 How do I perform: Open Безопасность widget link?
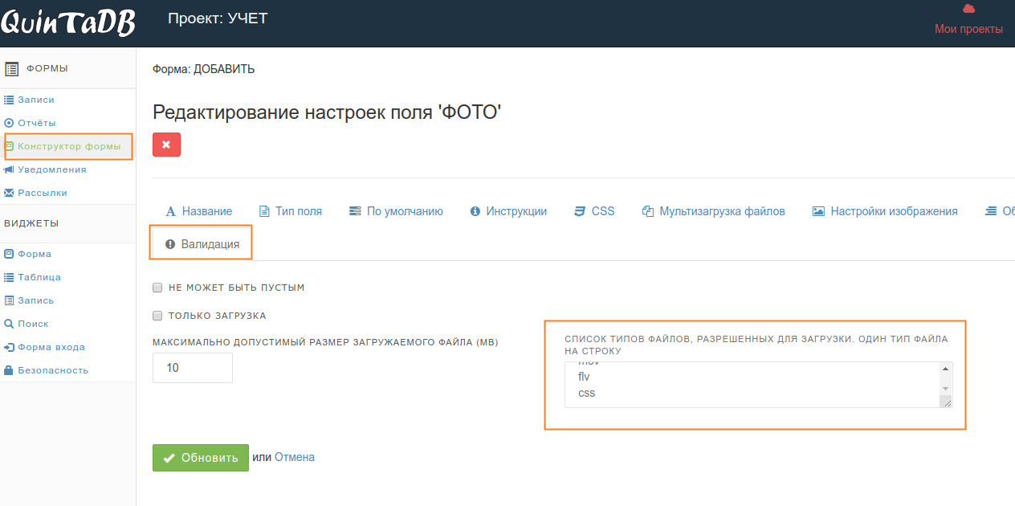pos(53,370)
